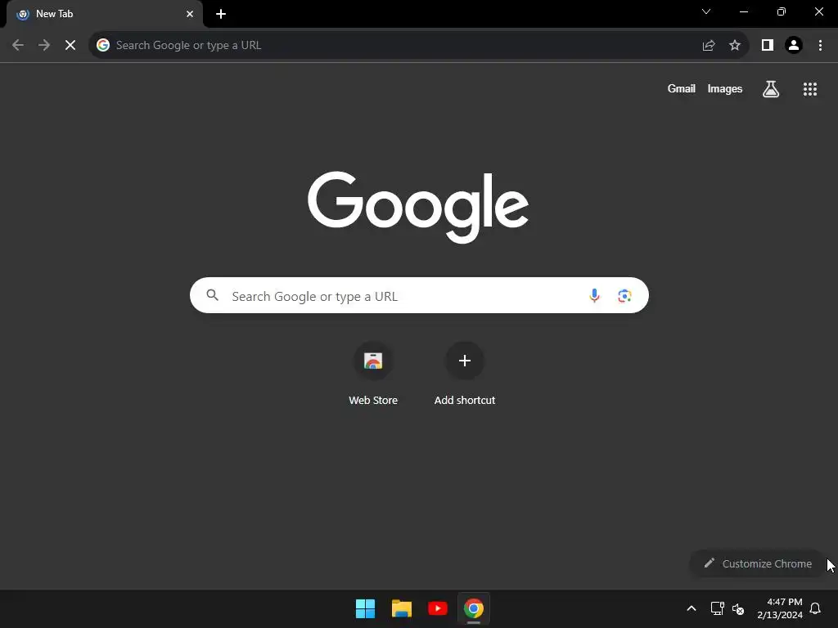The width and height of the screenshot is (838, 628).
Task: Open the Web Store shortcut
Action: pyautogui.click(x=373, y=374)
